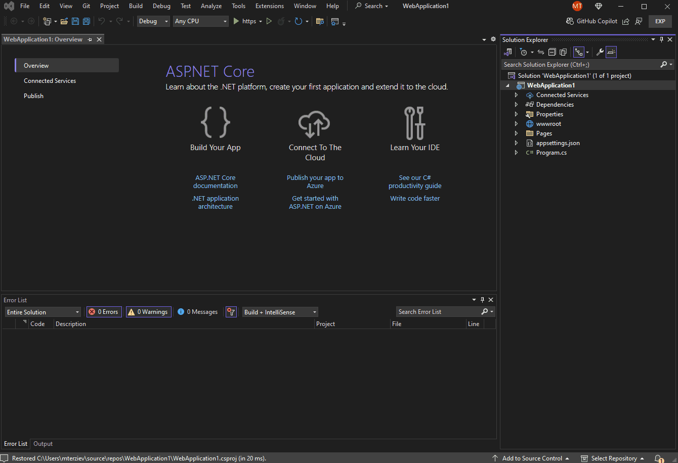Click Start Without Debugging outline play icon

pyautogui.click(x=269, y=21)
